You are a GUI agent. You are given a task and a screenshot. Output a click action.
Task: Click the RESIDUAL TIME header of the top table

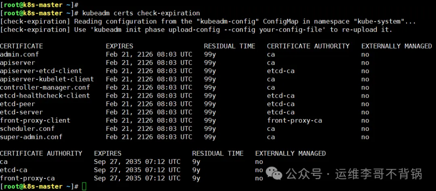pyautogui.click(x=229, y=46)
